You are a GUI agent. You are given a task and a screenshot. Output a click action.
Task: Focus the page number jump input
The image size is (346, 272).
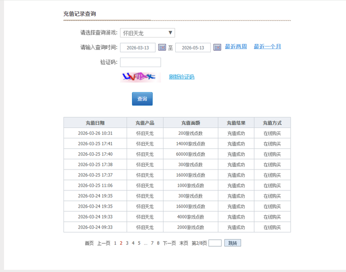pyautogui.click(x=215, y=243)
